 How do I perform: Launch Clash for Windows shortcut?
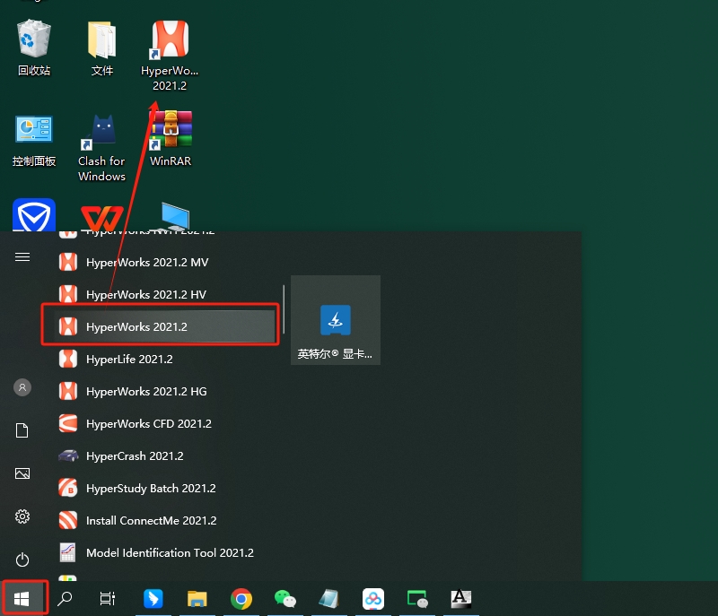(x=101, y=147)
